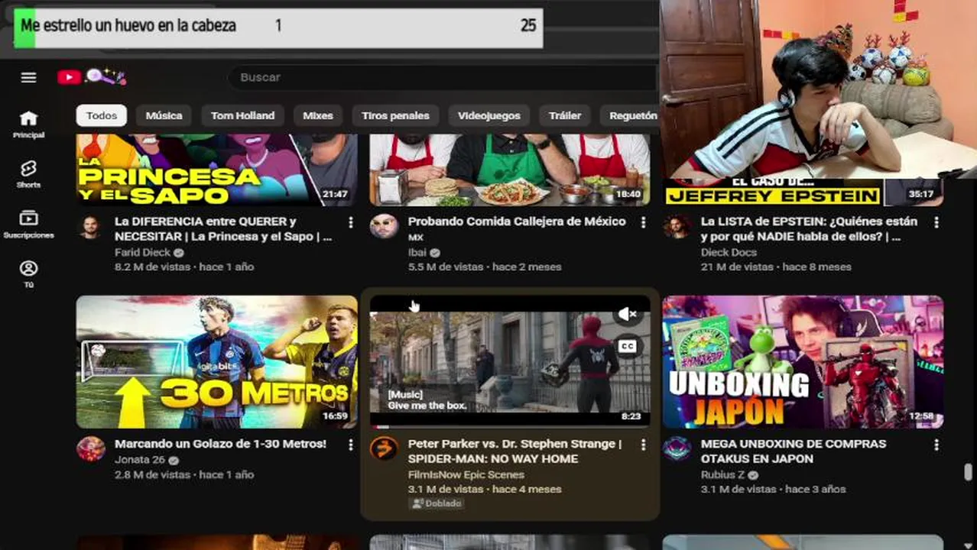This screenshot has height=550, width=977.
Task: Select the Reguetón filter chip
Action: pyautogui.click(x=631, y=115)
